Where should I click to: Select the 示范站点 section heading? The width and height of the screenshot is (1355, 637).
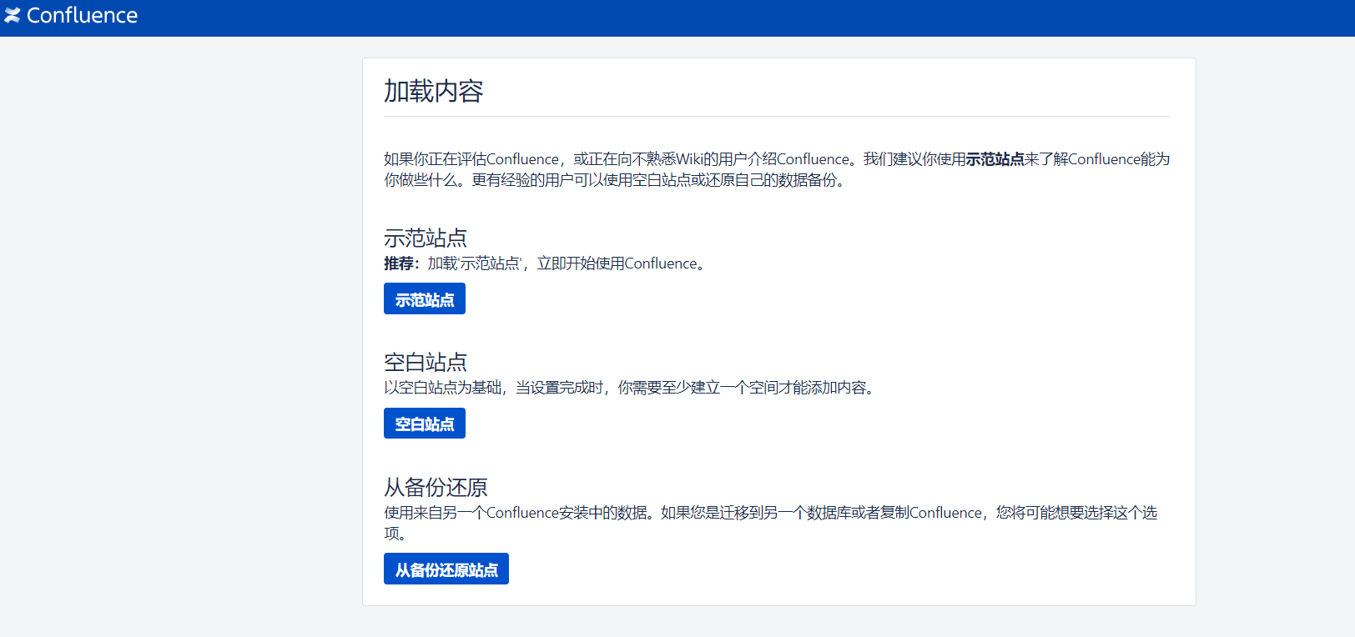pos(426,238)
